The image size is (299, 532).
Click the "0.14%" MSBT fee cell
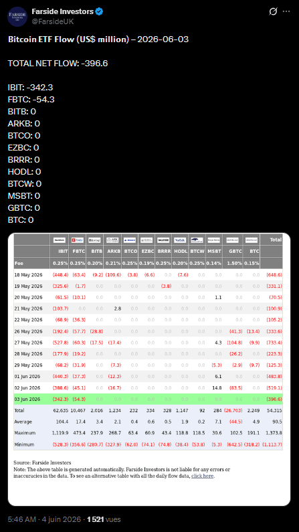pyautogui.click(x=214, y=263)
